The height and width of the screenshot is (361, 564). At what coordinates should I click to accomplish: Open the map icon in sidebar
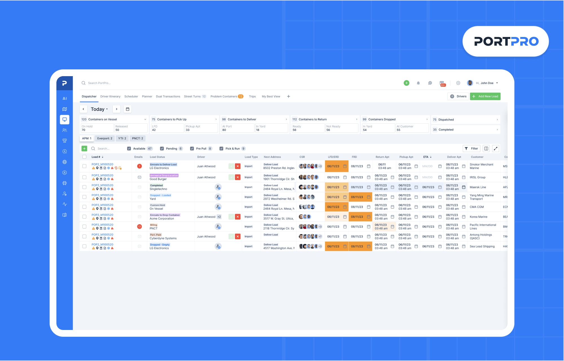click(x=65, y=109)
